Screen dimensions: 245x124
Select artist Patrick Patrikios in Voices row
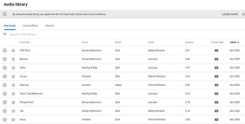point(157,76)
